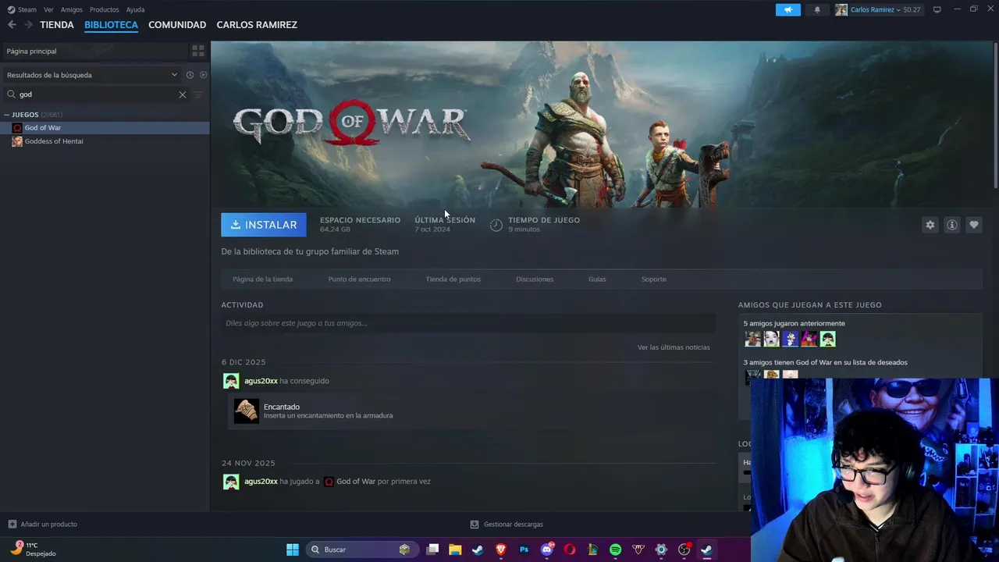Open the Ayuda menu

135,9
